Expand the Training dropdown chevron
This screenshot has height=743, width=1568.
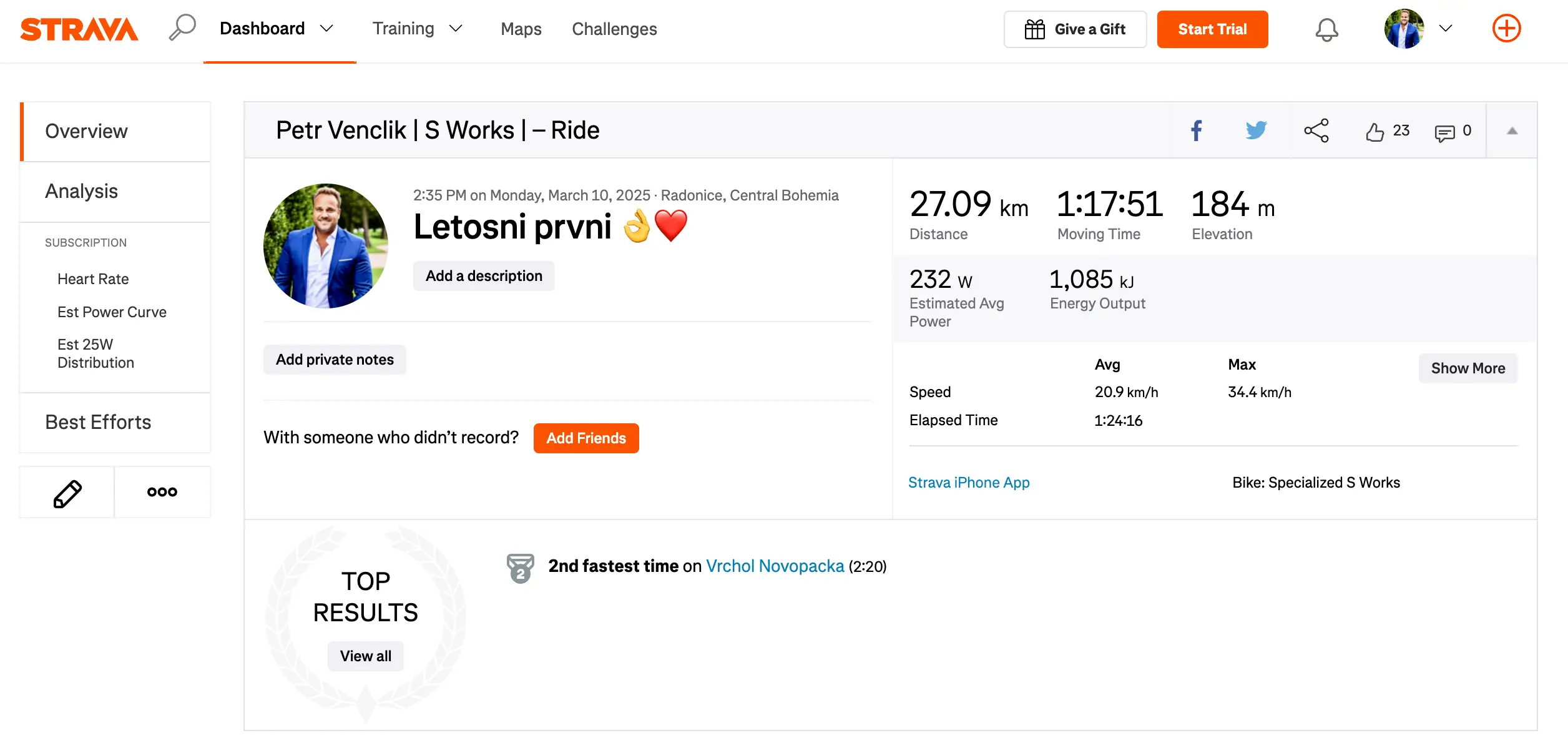[456, 29]
